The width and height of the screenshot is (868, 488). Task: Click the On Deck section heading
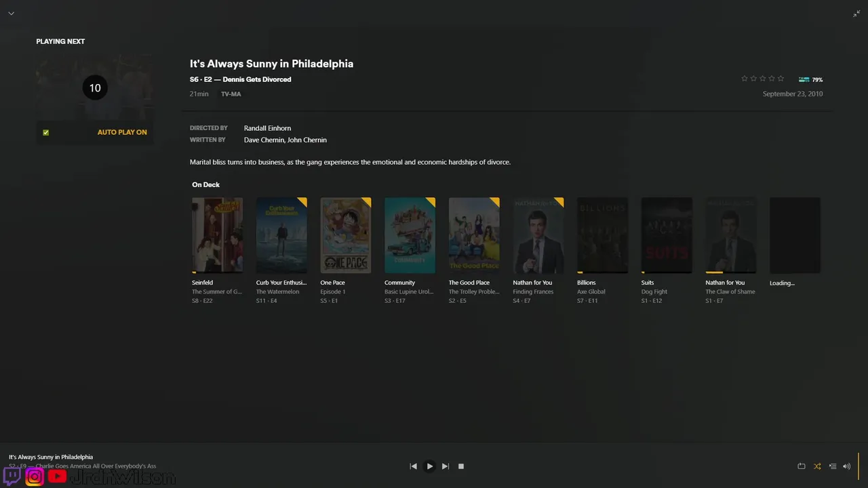click(206, 184)
